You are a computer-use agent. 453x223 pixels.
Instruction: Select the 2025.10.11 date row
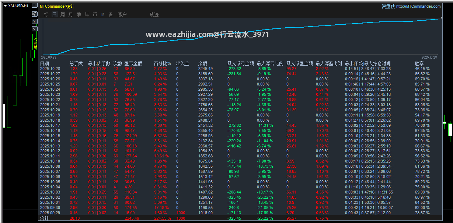[50, 156]
